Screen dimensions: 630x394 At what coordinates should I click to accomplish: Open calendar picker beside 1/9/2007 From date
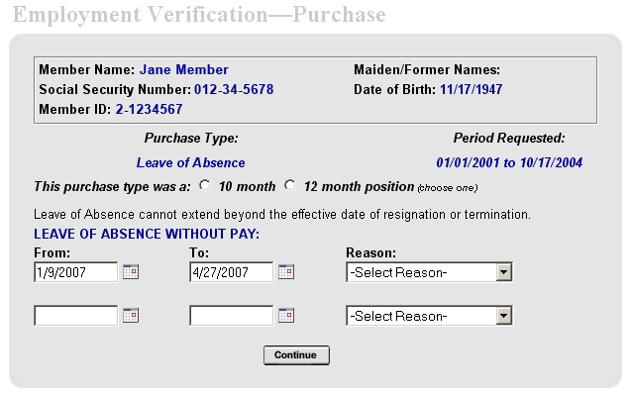tap(131, 272)
